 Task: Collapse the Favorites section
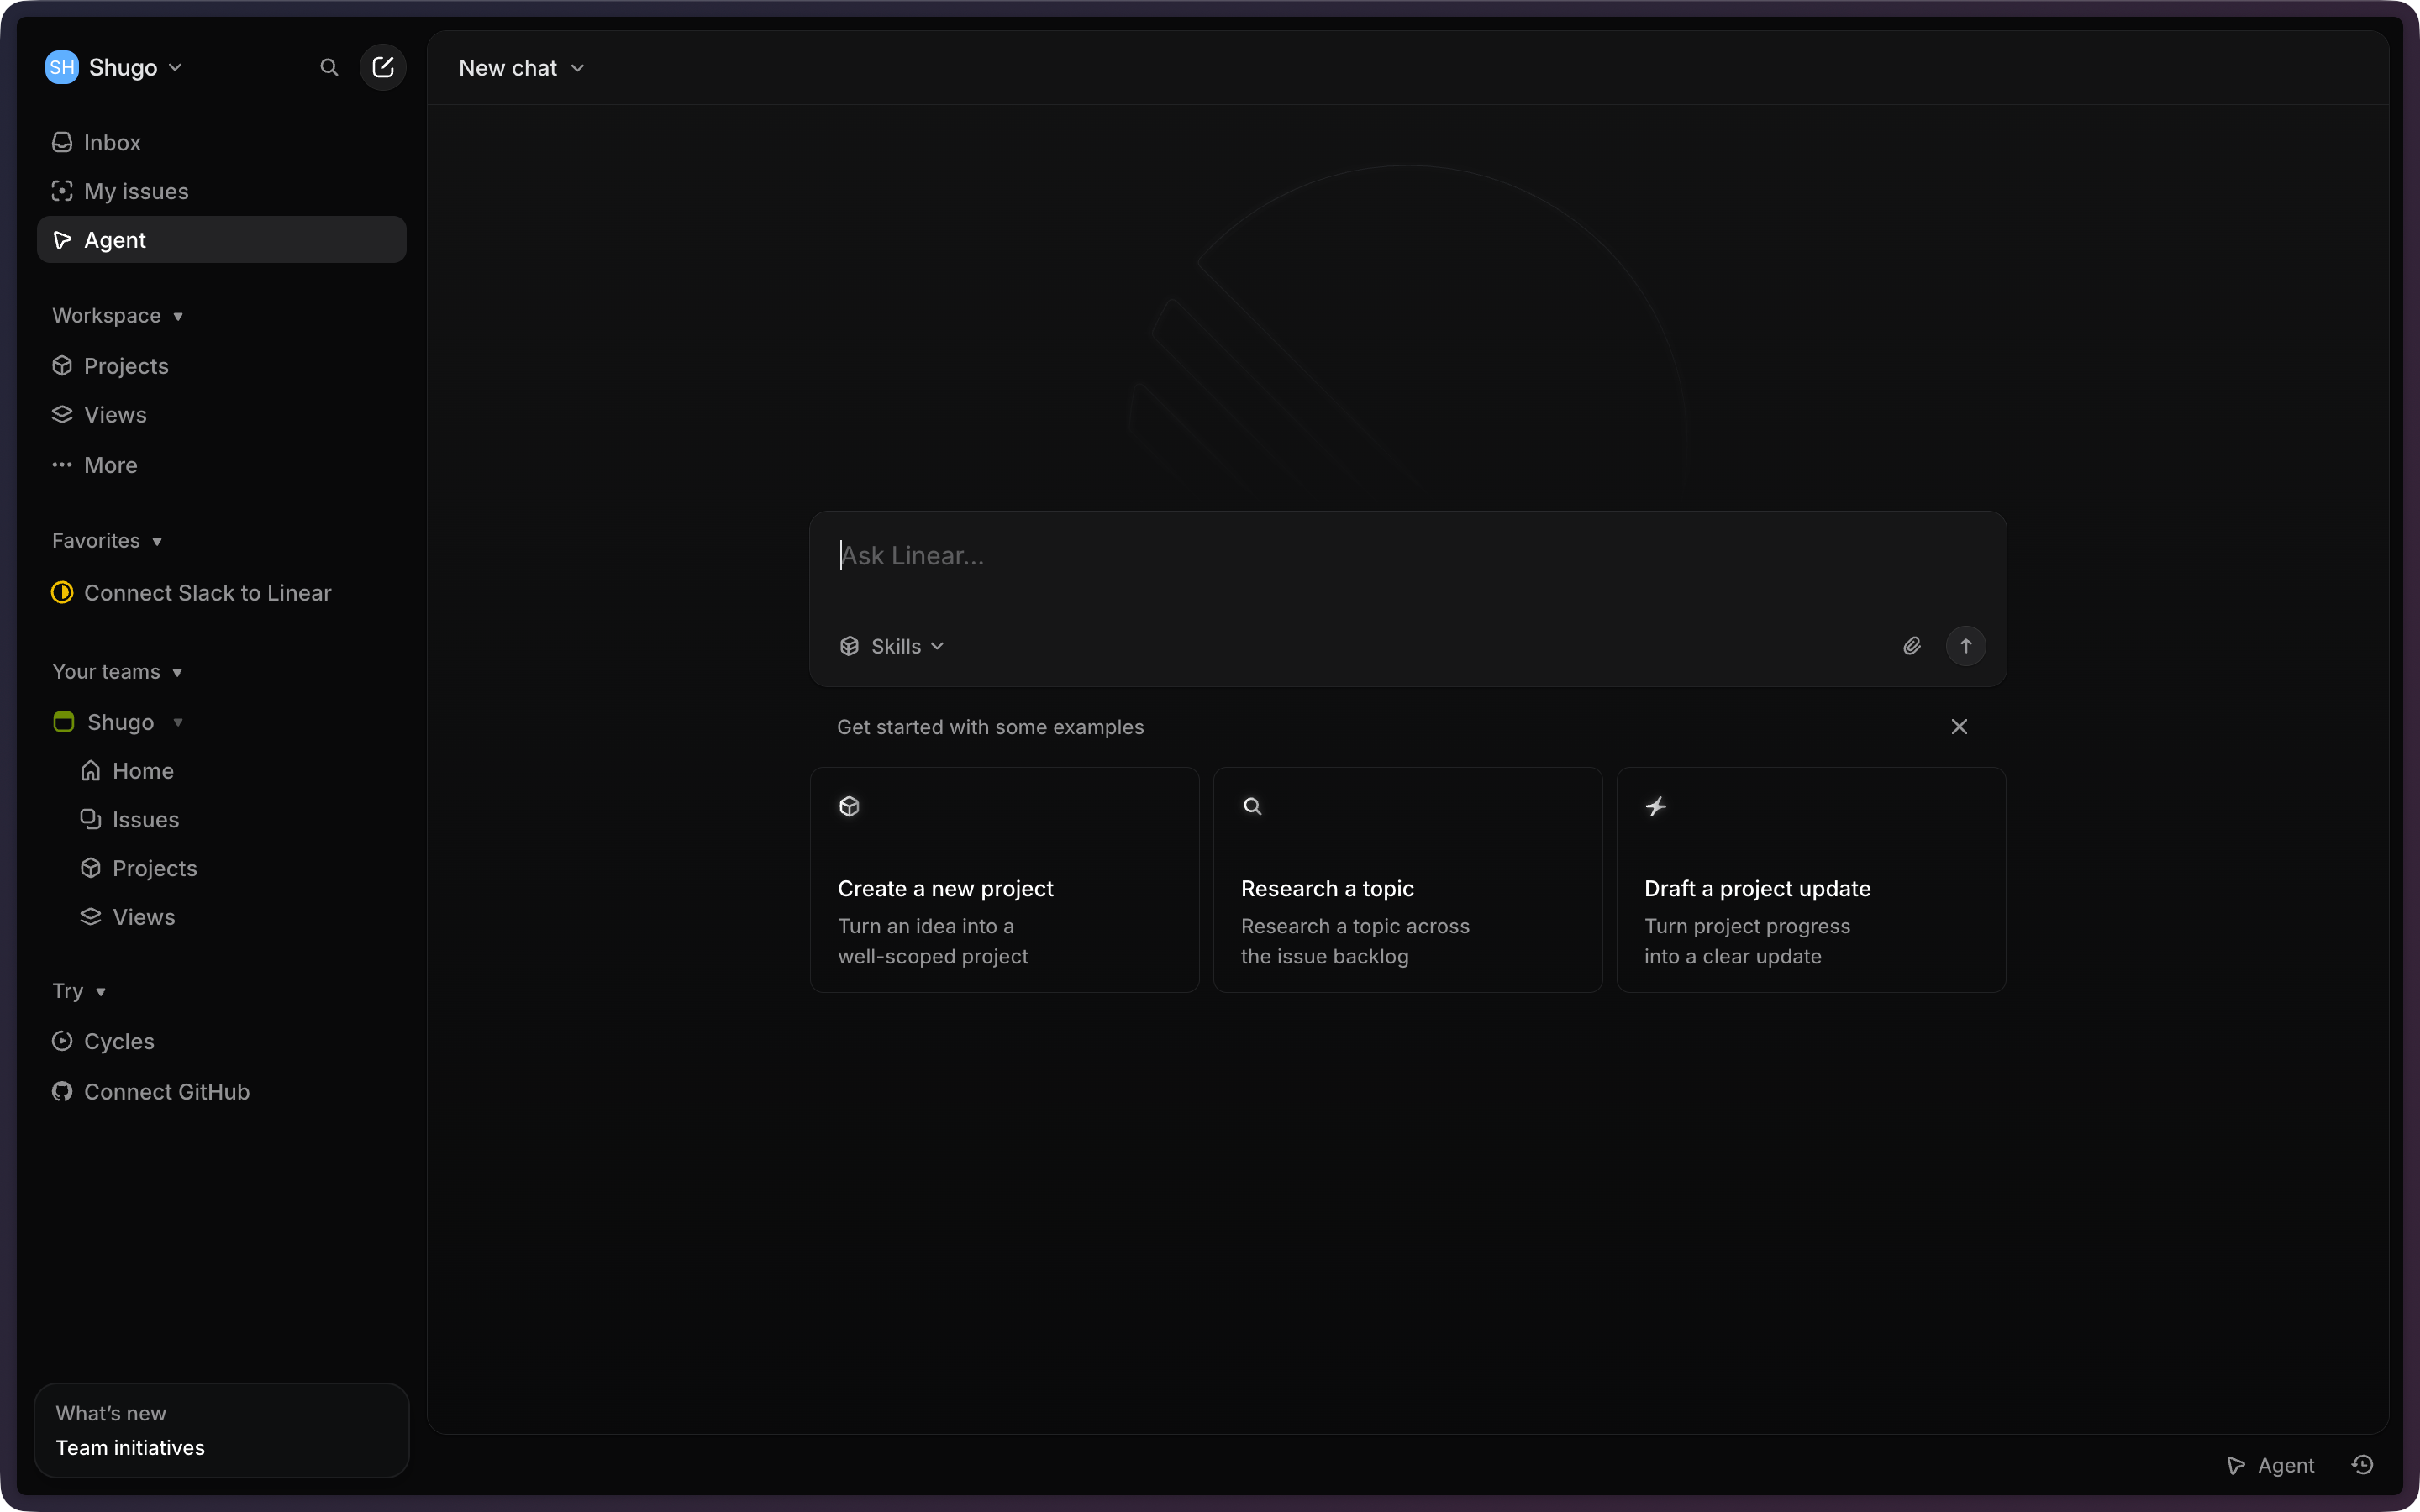107,541
